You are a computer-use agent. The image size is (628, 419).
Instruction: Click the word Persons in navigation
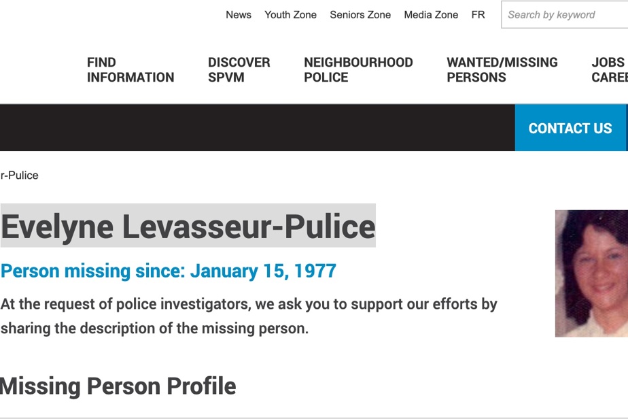tap(476, 77)
